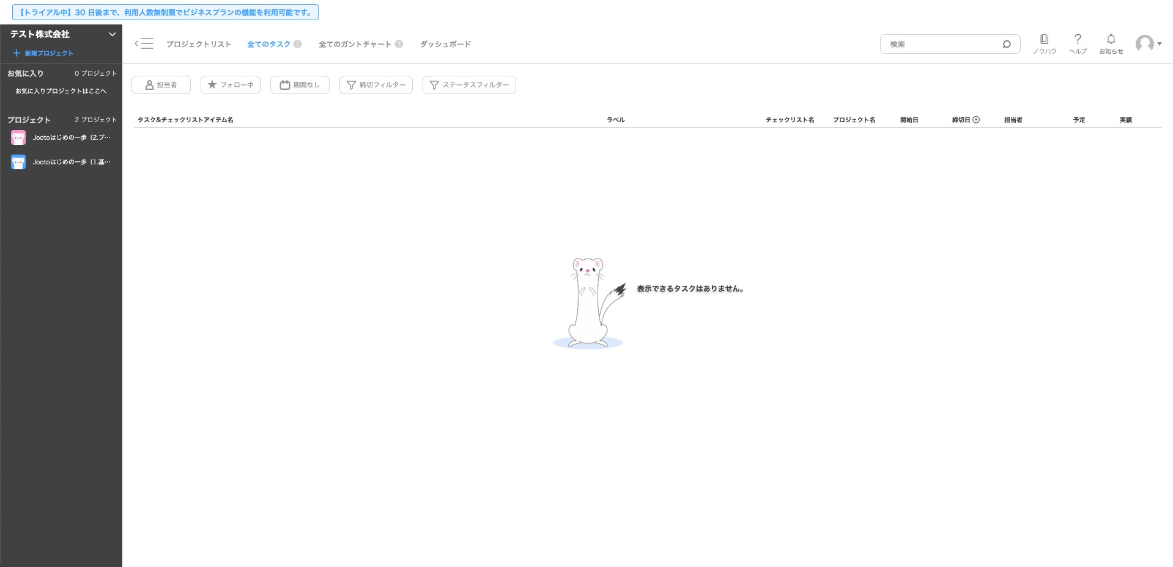Viewport: 1173px width, 567px height.
Task: Collapse the sidebar with the hamburger icon
Action: [x=144, y=43]
